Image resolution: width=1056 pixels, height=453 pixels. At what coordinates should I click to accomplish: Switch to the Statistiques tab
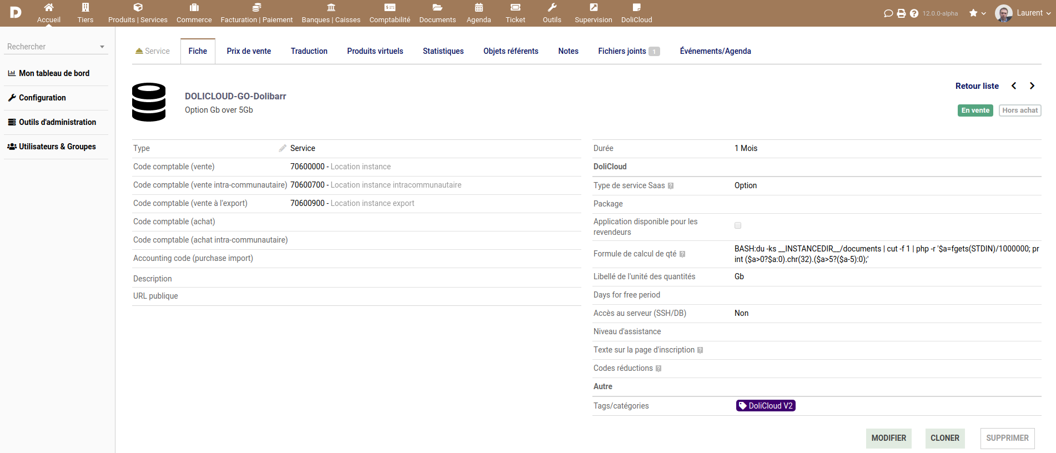pos(443,51)
